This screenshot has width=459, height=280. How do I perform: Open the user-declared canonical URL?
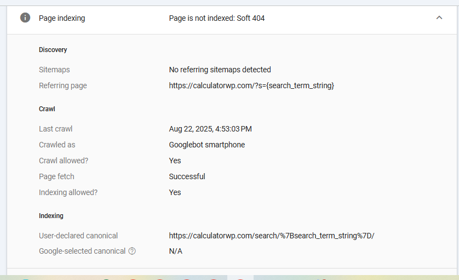[x=271, y=236]
